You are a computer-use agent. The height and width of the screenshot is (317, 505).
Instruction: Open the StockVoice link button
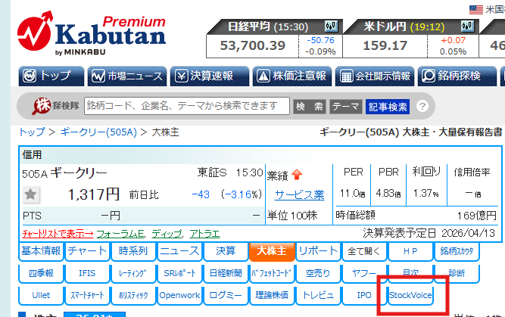point(410,295)
